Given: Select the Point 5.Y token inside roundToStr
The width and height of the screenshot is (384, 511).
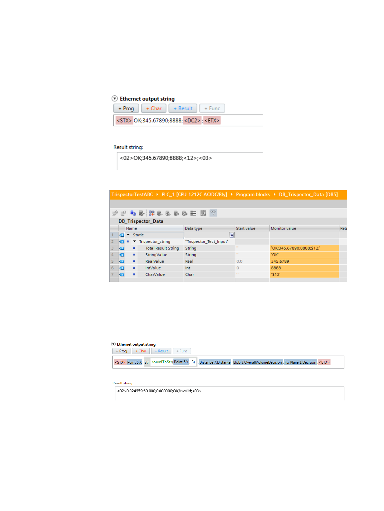Looking at the screenshot, I should click(181, 362).
